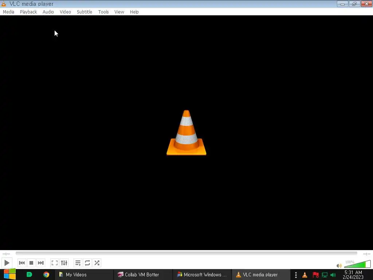This screenshot has height=280, width=373.
Task: Click the VLC cone title bar icon
Action: click(x=4, y=4)
